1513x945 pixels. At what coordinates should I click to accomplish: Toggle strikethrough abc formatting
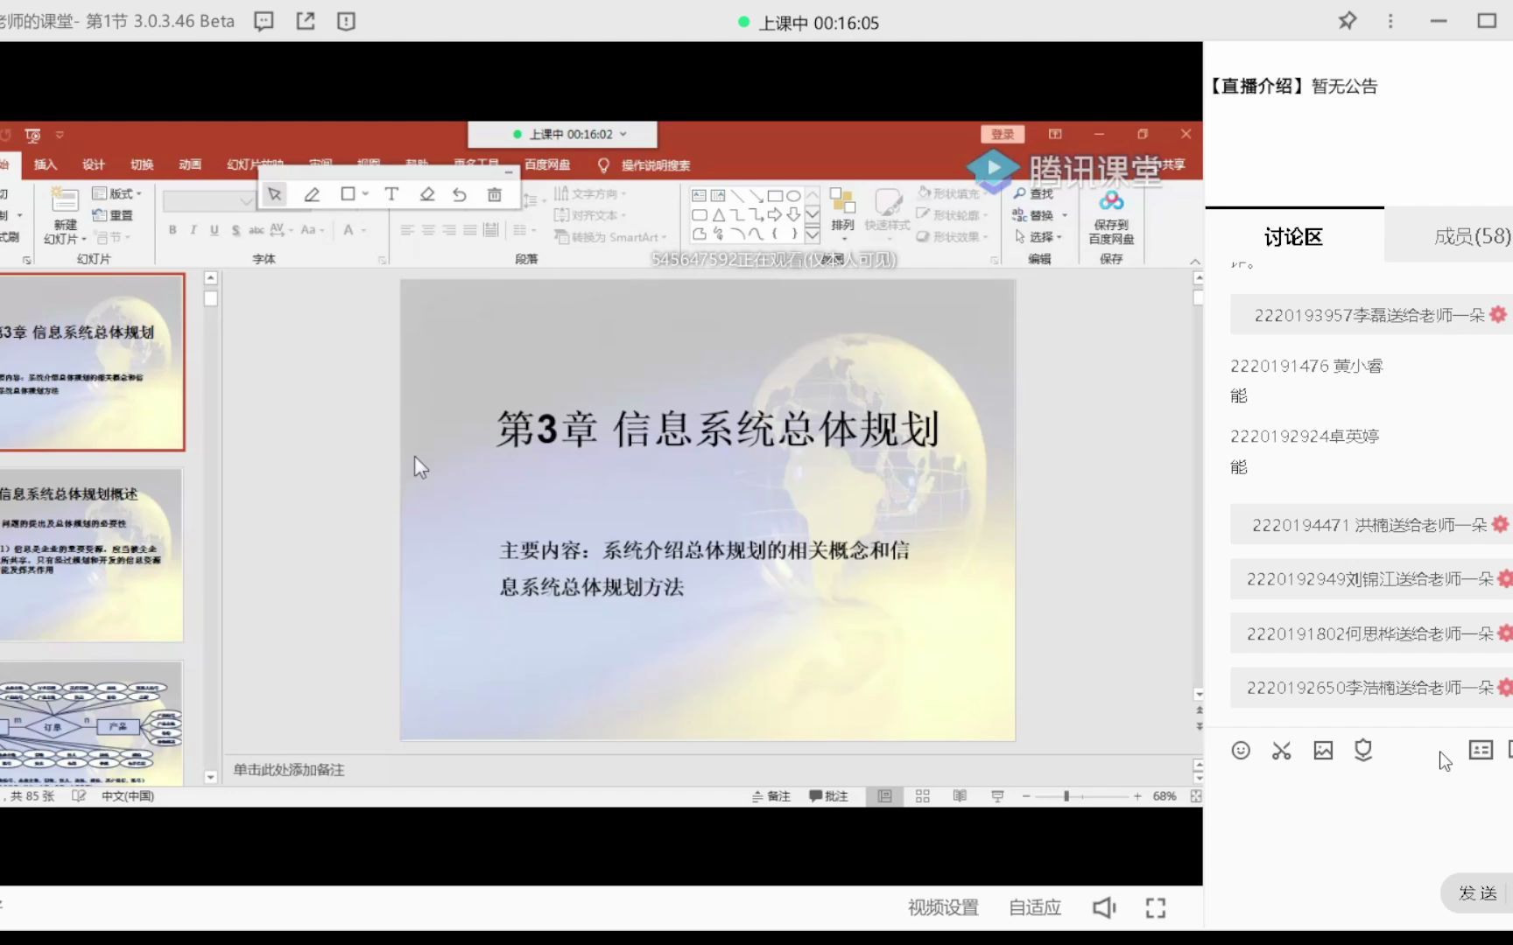257,229
